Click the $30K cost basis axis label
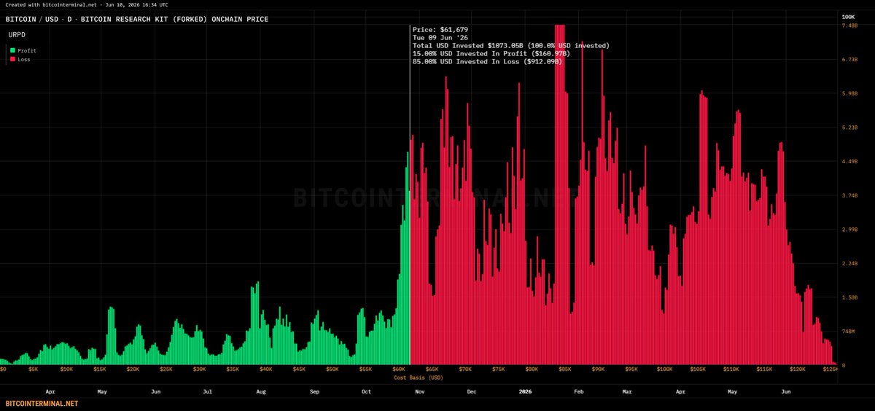875x411 pixels. coord(199,369)
